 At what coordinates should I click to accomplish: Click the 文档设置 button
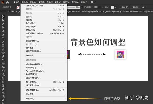click(124, 7)
